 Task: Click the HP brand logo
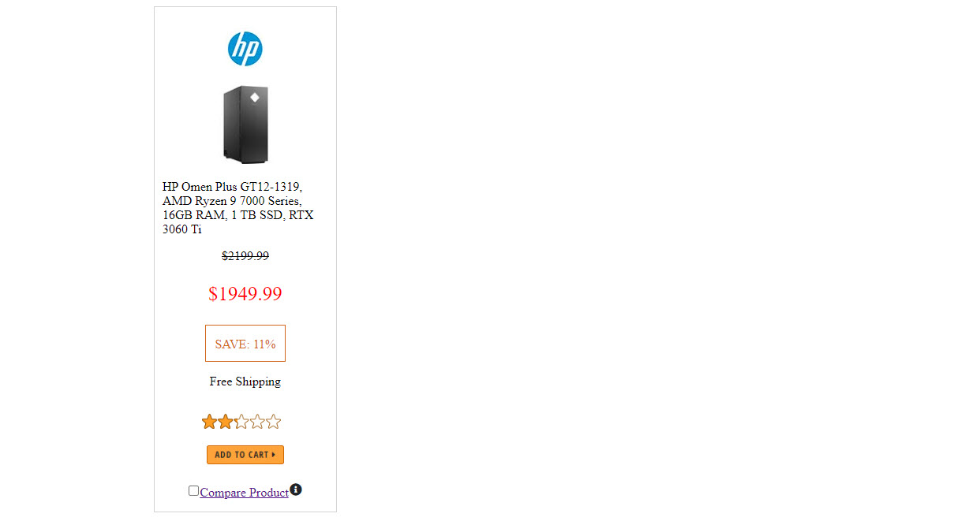pyautogui.click(x=245, y=49)
